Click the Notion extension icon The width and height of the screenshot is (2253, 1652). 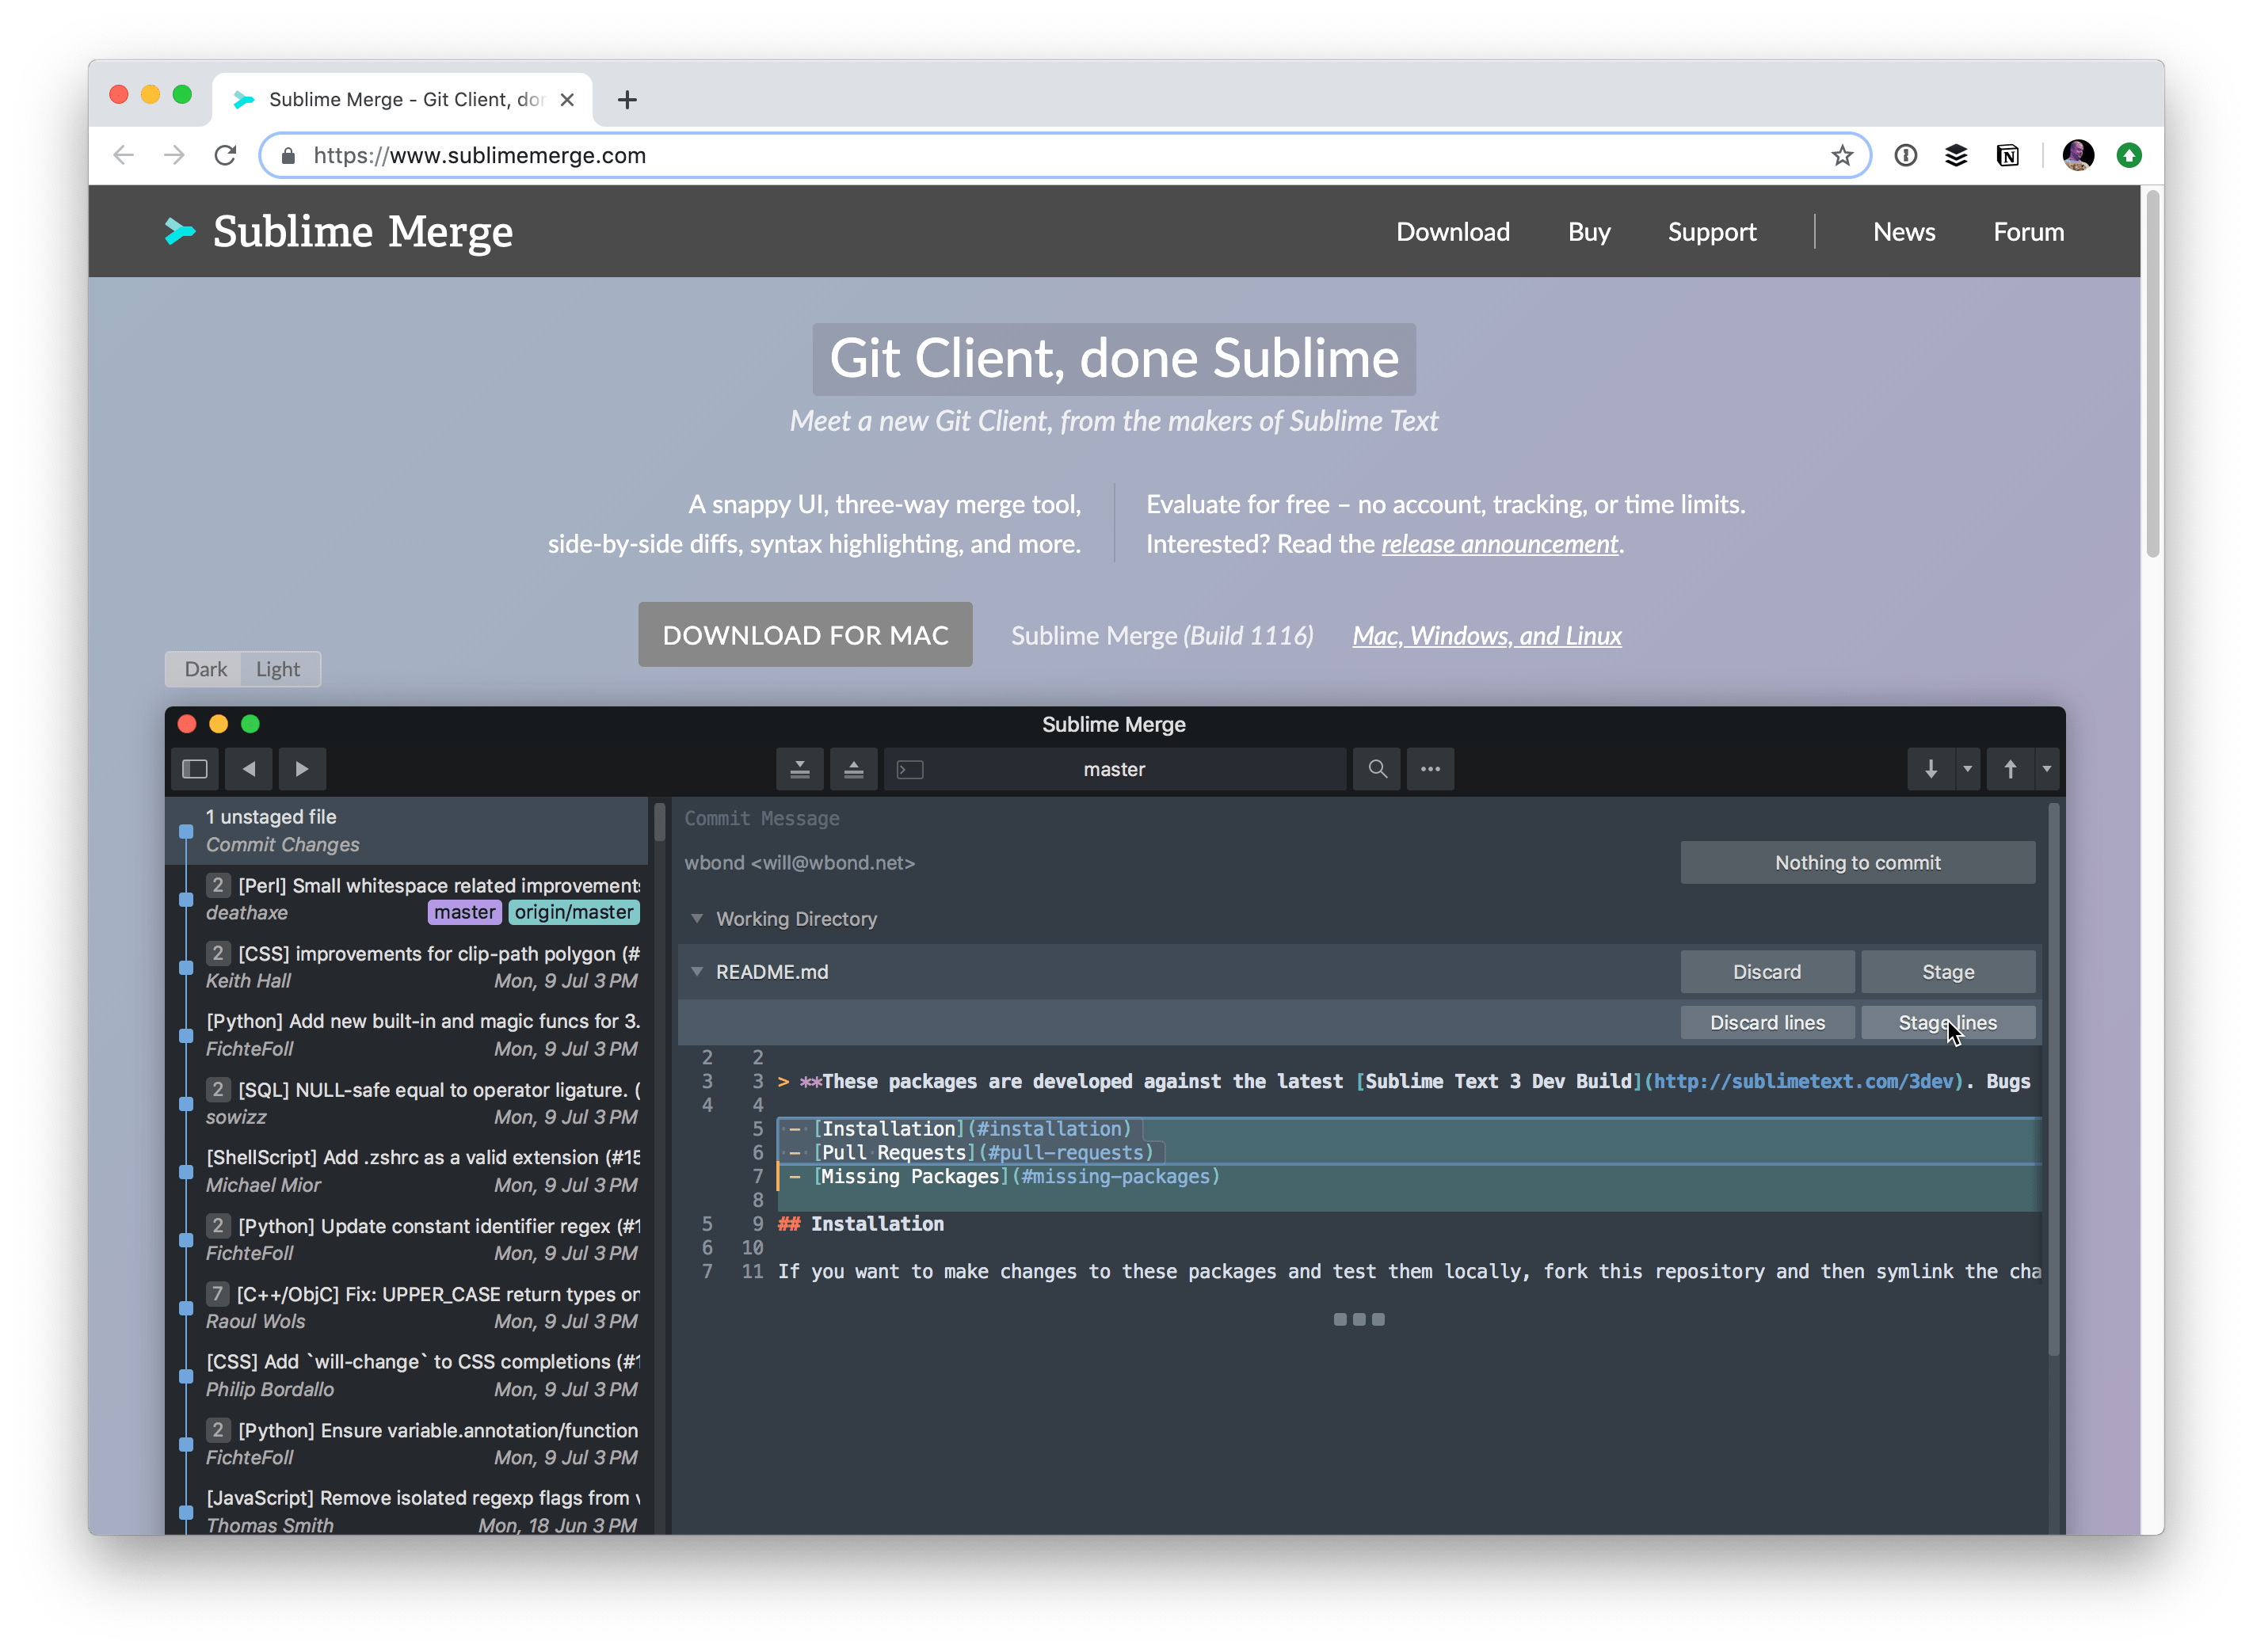coord(2007,155)
